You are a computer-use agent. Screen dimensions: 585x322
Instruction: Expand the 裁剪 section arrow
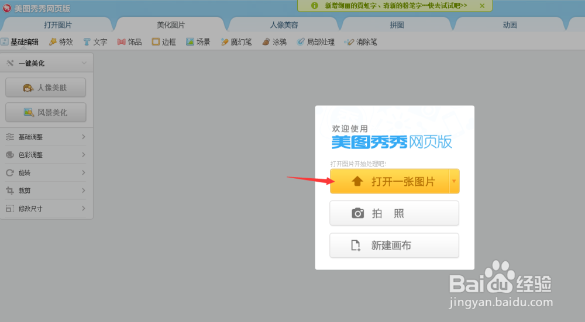84,191
